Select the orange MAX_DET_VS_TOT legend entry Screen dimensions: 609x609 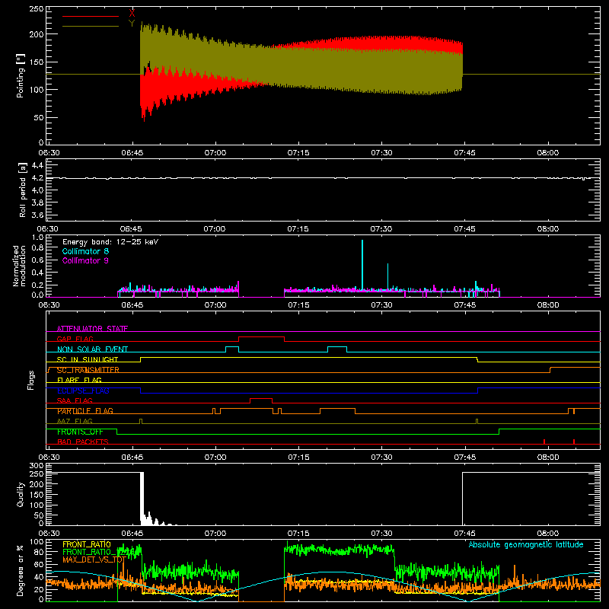click(94, 560)
